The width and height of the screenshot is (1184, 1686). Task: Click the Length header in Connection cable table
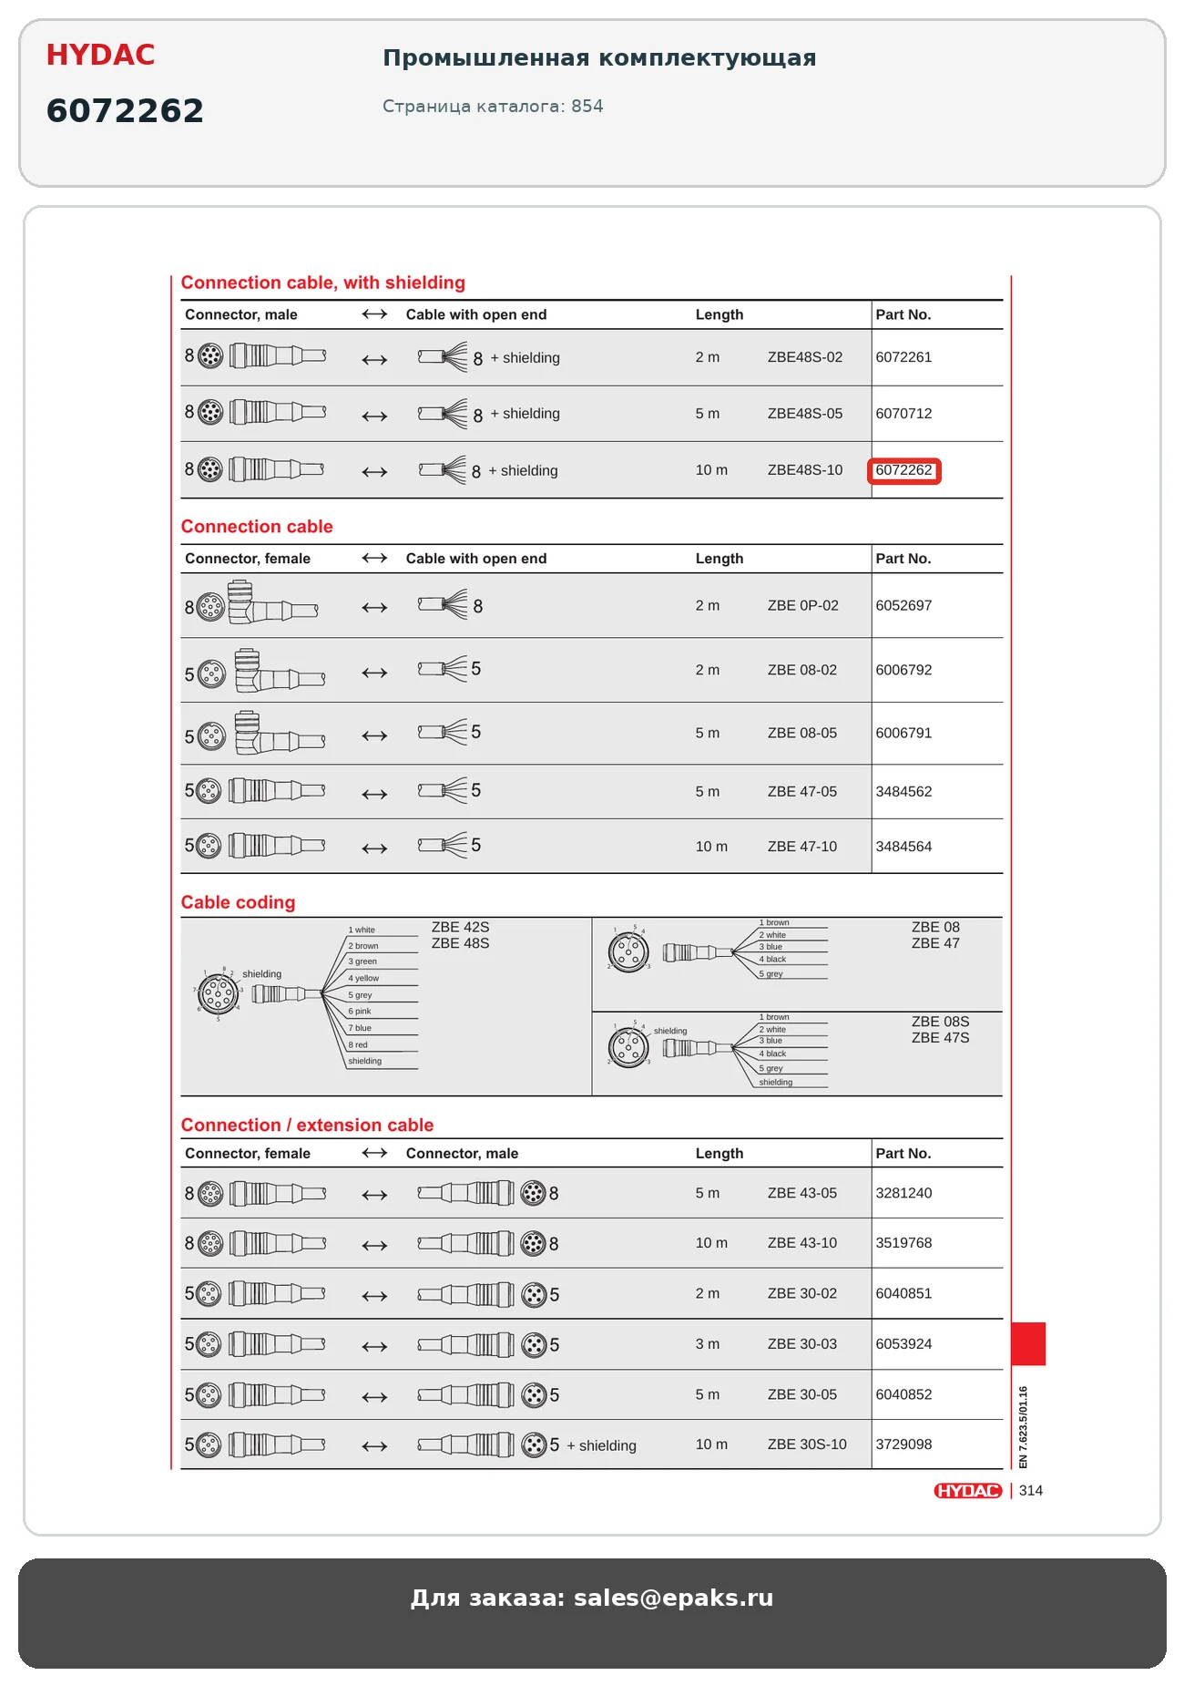(x=720, y=559)
